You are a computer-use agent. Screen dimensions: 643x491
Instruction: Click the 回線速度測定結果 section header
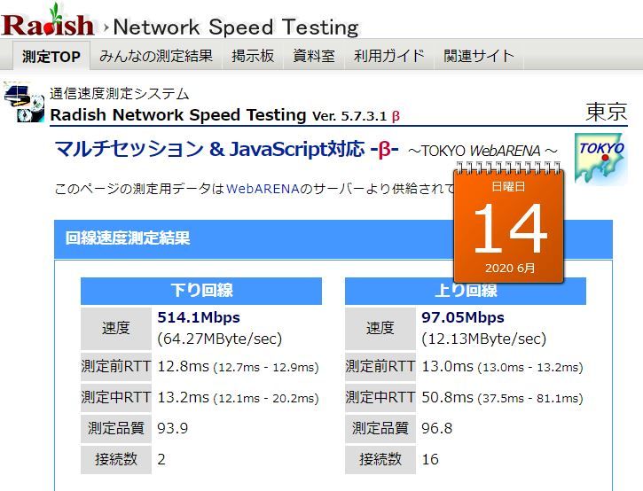pyautogui.click(x=128, y=238)
